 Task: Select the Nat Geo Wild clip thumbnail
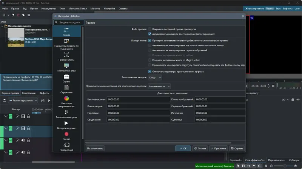16,42
